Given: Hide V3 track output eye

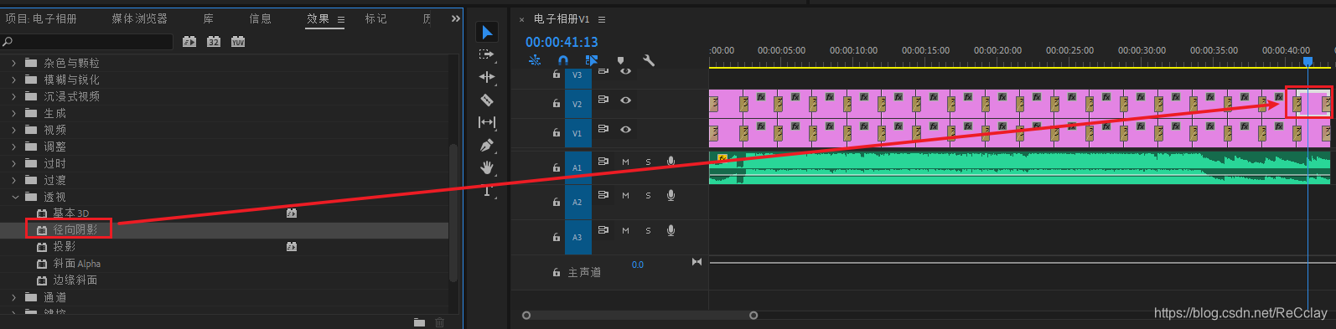Looking at the screenshot, I should (x=625, y=71).
